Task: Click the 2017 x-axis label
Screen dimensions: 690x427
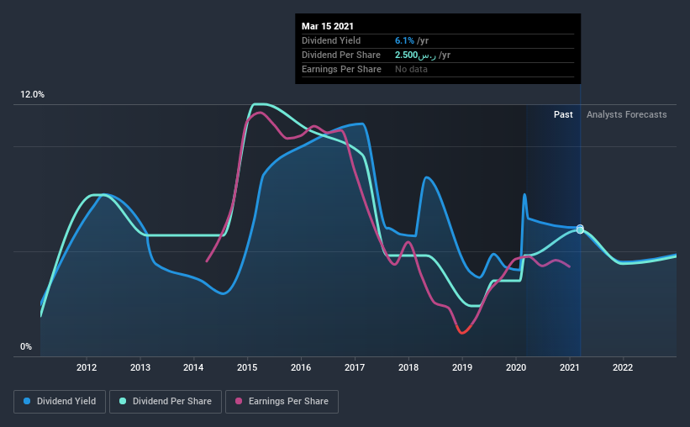Action: [x=354, y=367]
